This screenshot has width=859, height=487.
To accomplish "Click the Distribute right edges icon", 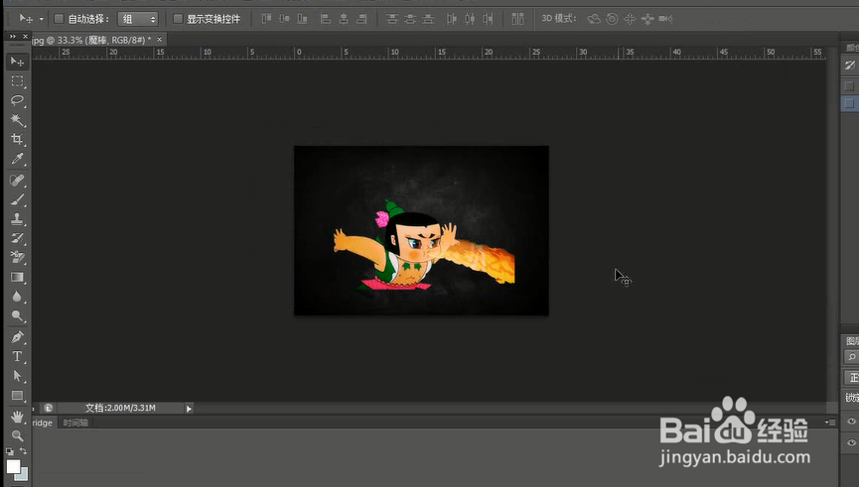I will 488,19.
